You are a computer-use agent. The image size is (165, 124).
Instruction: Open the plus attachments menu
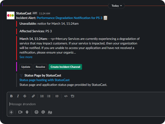click(11, 112)
